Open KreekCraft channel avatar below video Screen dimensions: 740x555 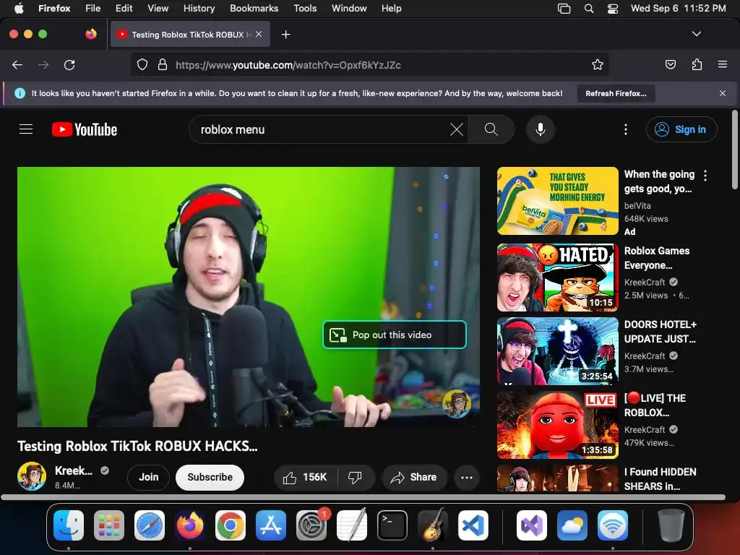pyautogui.click(x=32, y=476)
